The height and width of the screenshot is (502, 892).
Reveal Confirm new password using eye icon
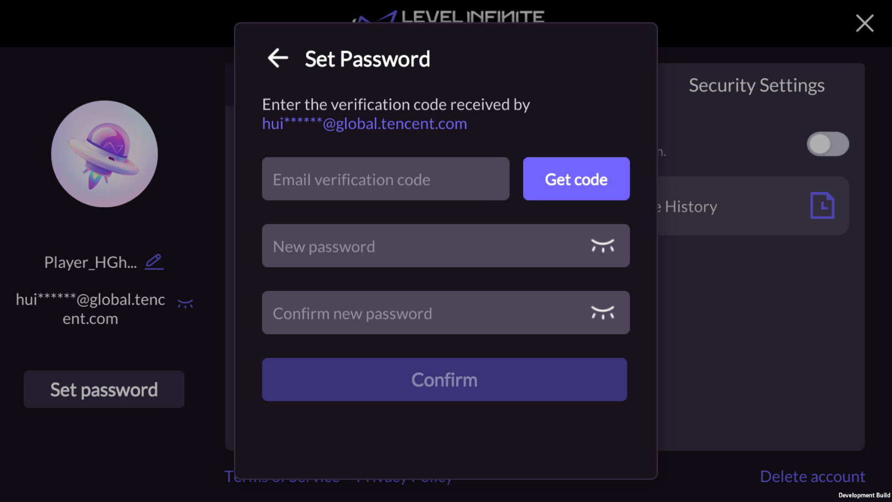(x=602, y=313)
